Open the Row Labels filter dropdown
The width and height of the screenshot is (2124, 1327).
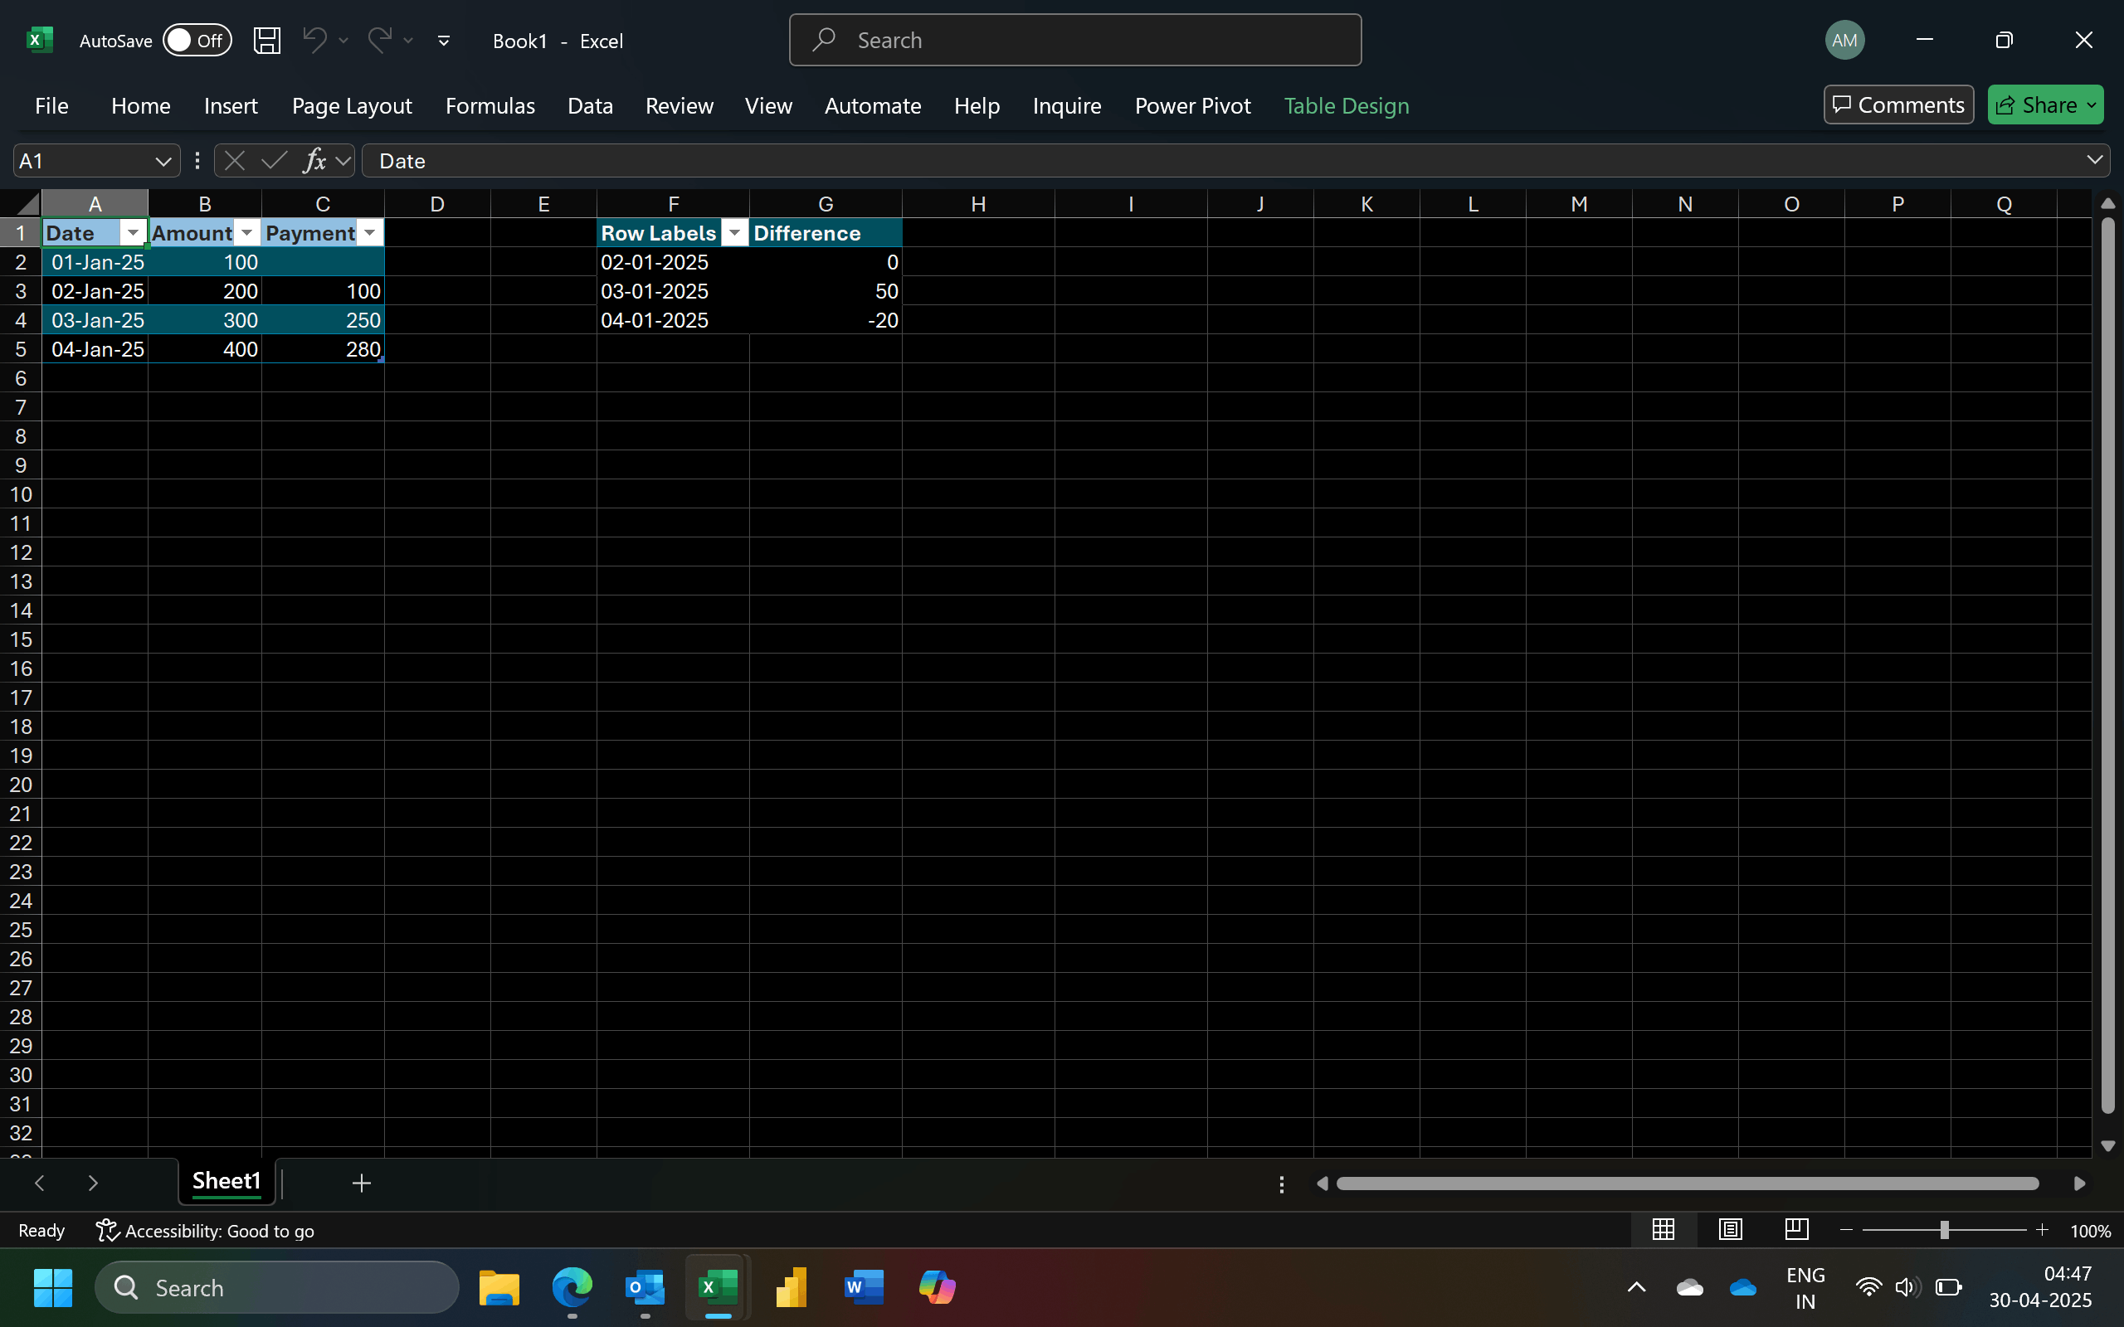pyautogui.click(x=734, y=232)
